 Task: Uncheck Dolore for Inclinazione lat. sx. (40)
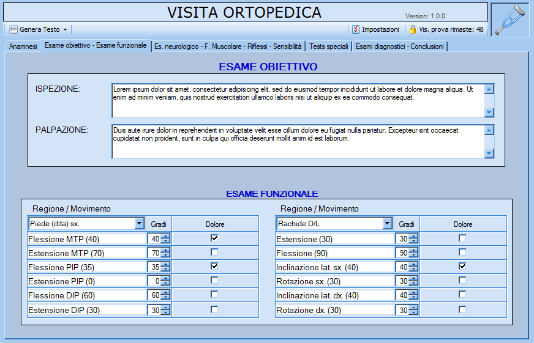(462, 266)
